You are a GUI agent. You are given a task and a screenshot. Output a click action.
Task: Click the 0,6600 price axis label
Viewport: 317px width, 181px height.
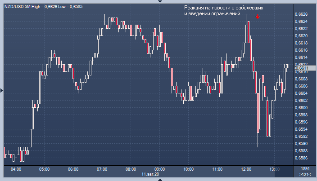(x=301, y=108)
